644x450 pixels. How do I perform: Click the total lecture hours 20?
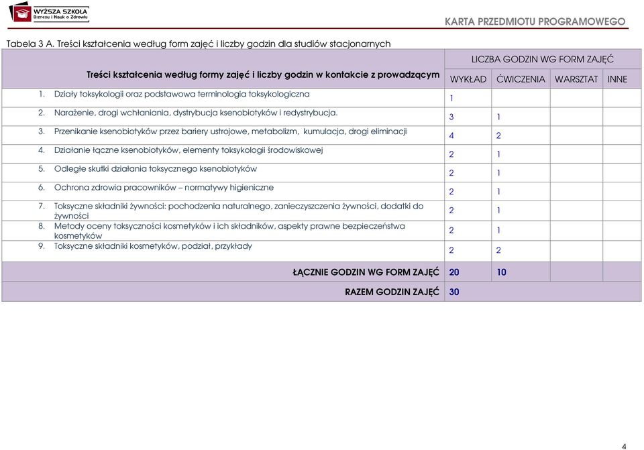454,272
